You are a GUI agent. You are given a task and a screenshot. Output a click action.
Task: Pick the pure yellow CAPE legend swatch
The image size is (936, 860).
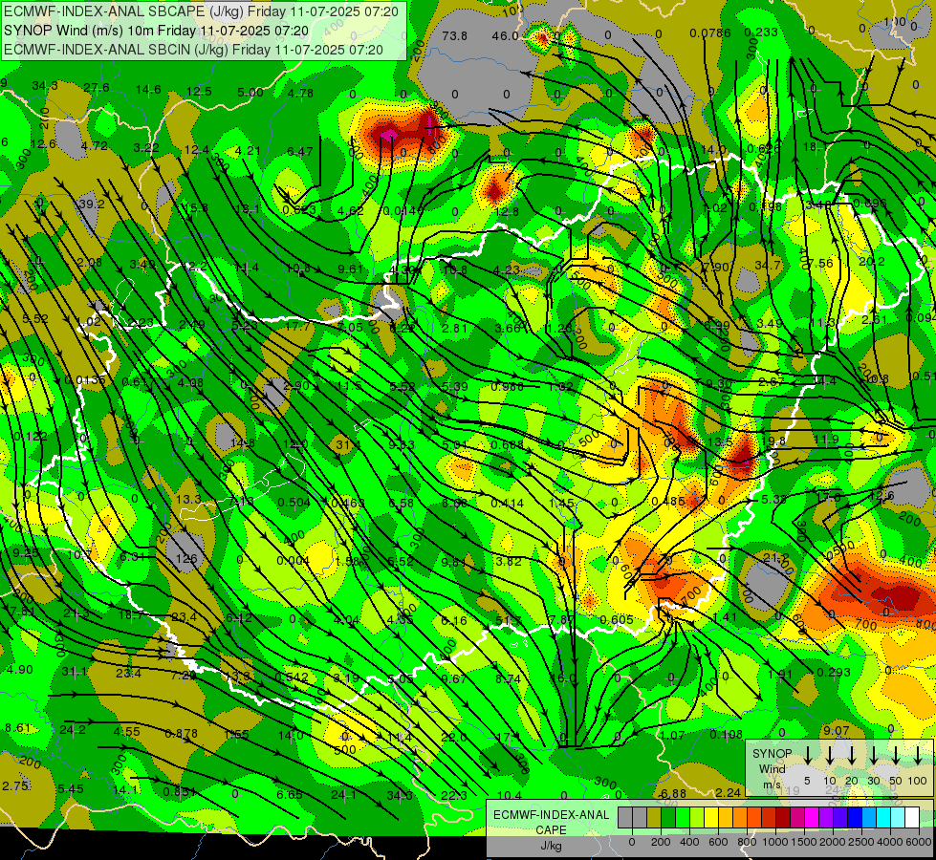point(711,817)
